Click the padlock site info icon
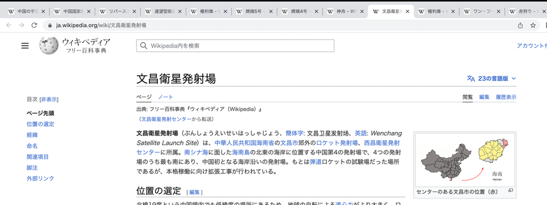 [50, 25]
